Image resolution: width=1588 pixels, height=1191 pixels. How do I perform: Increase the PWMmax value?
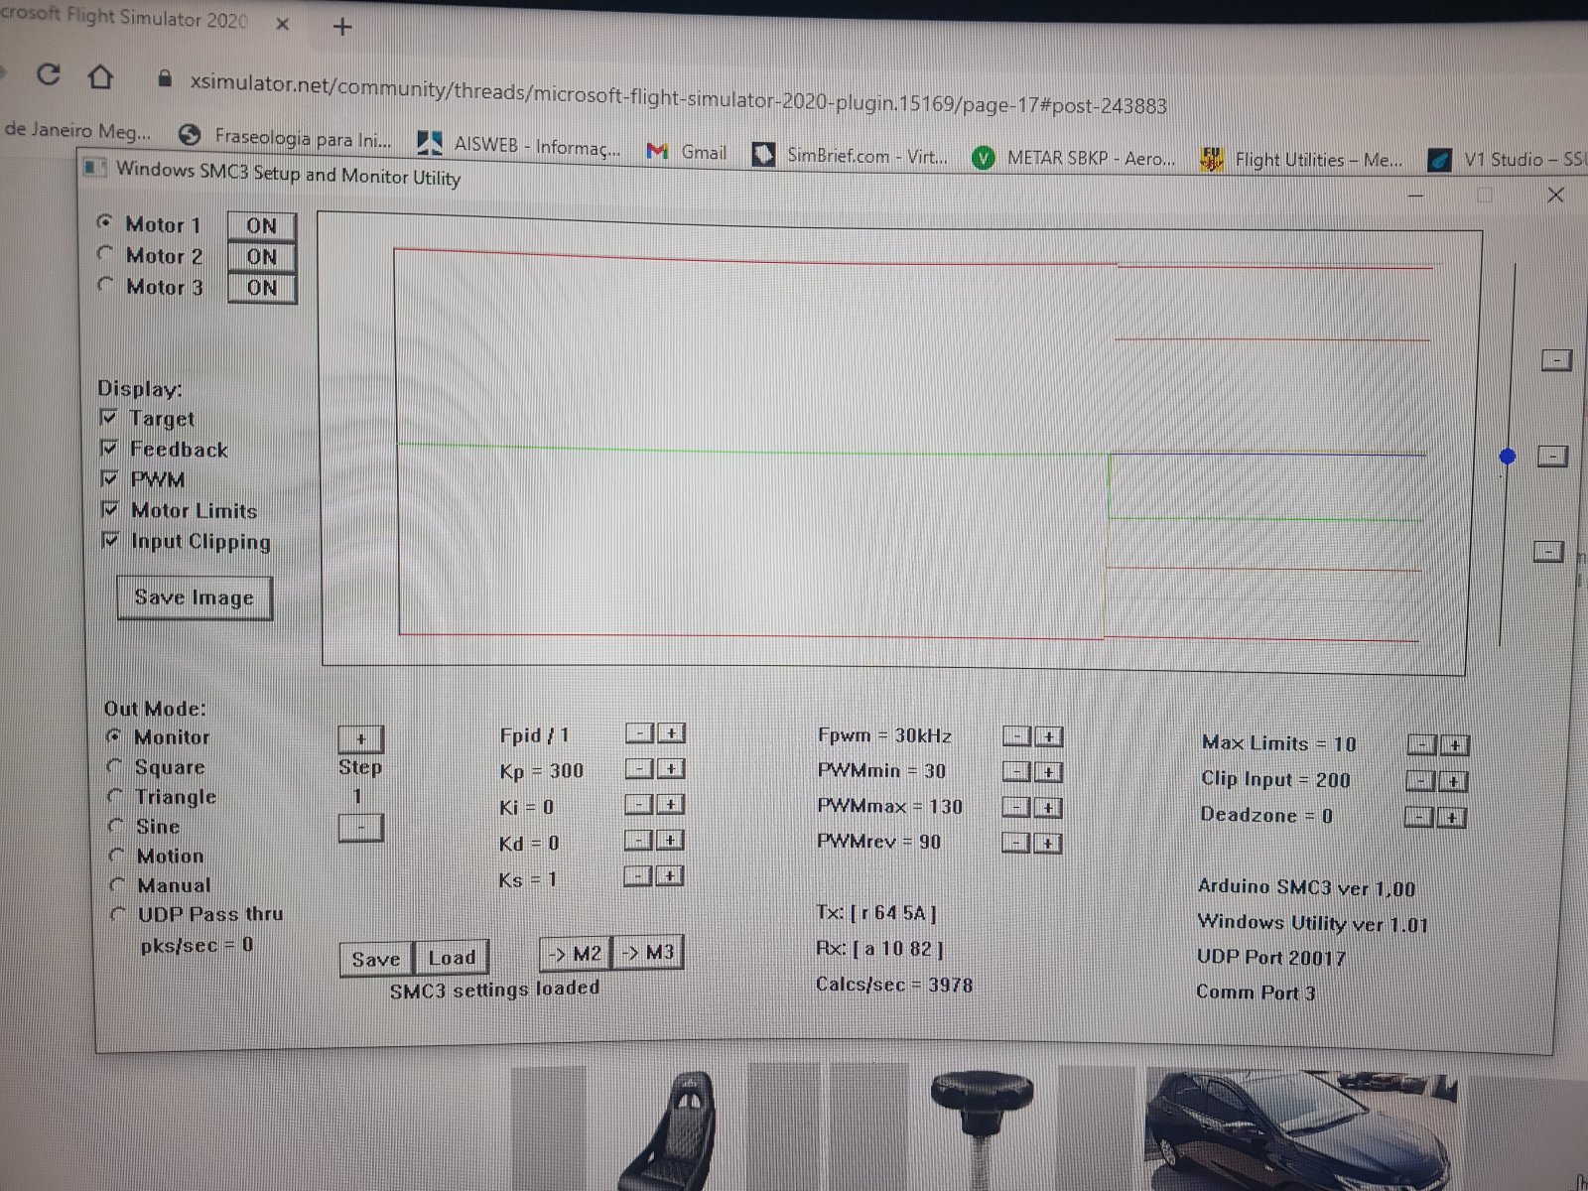point(1048,808)
